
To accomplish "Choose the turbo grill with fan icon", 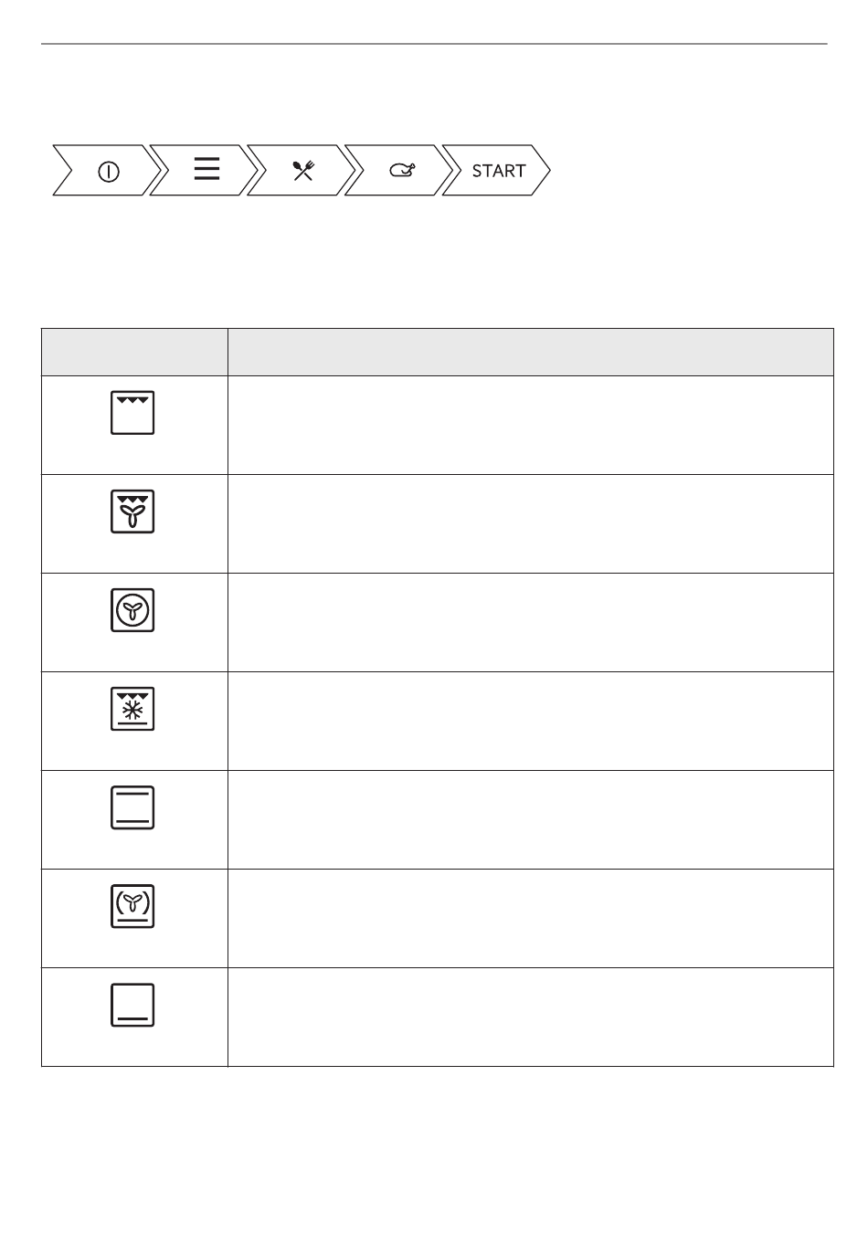I will [132, 511].
